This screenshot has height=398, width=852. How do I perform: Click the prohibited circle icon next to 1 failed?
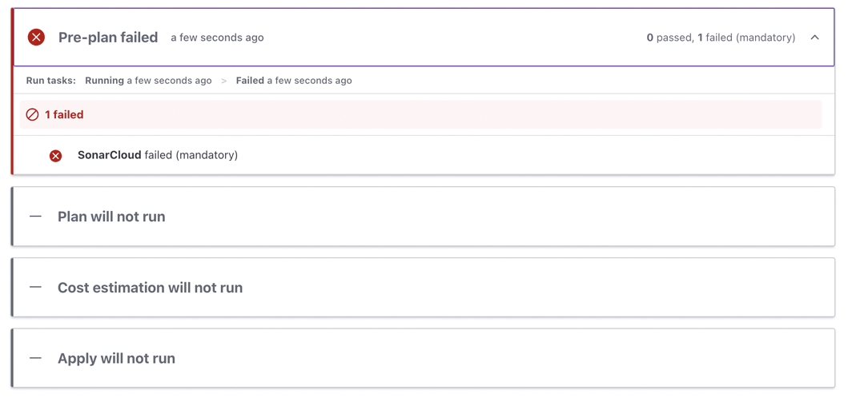tap(32, 115)
